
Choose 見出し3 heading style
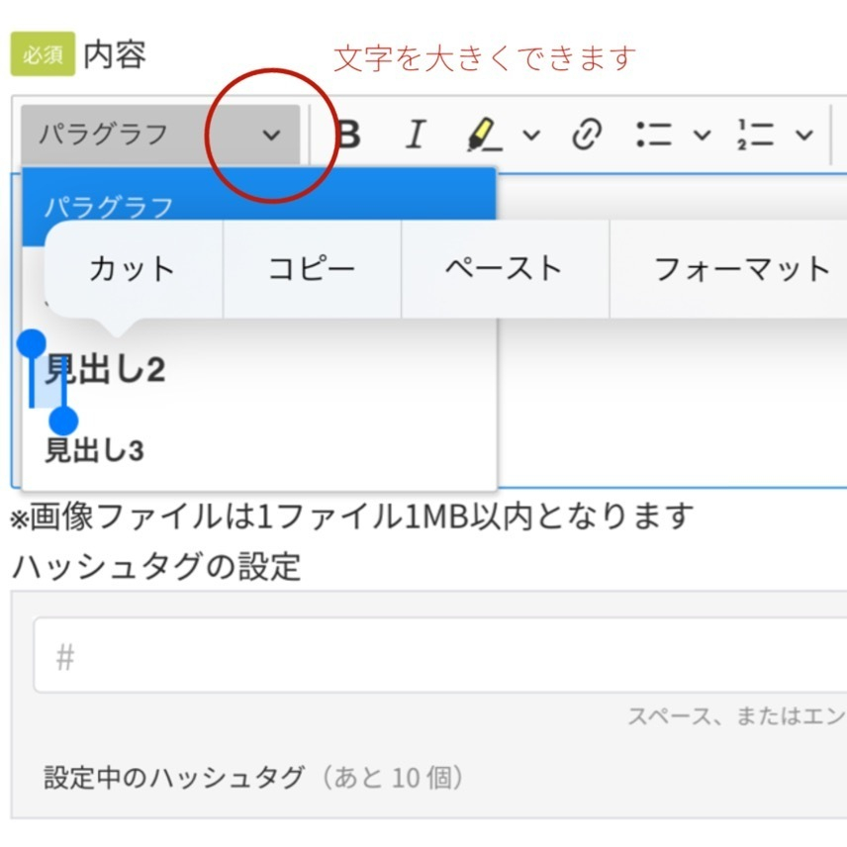(95, 450)
